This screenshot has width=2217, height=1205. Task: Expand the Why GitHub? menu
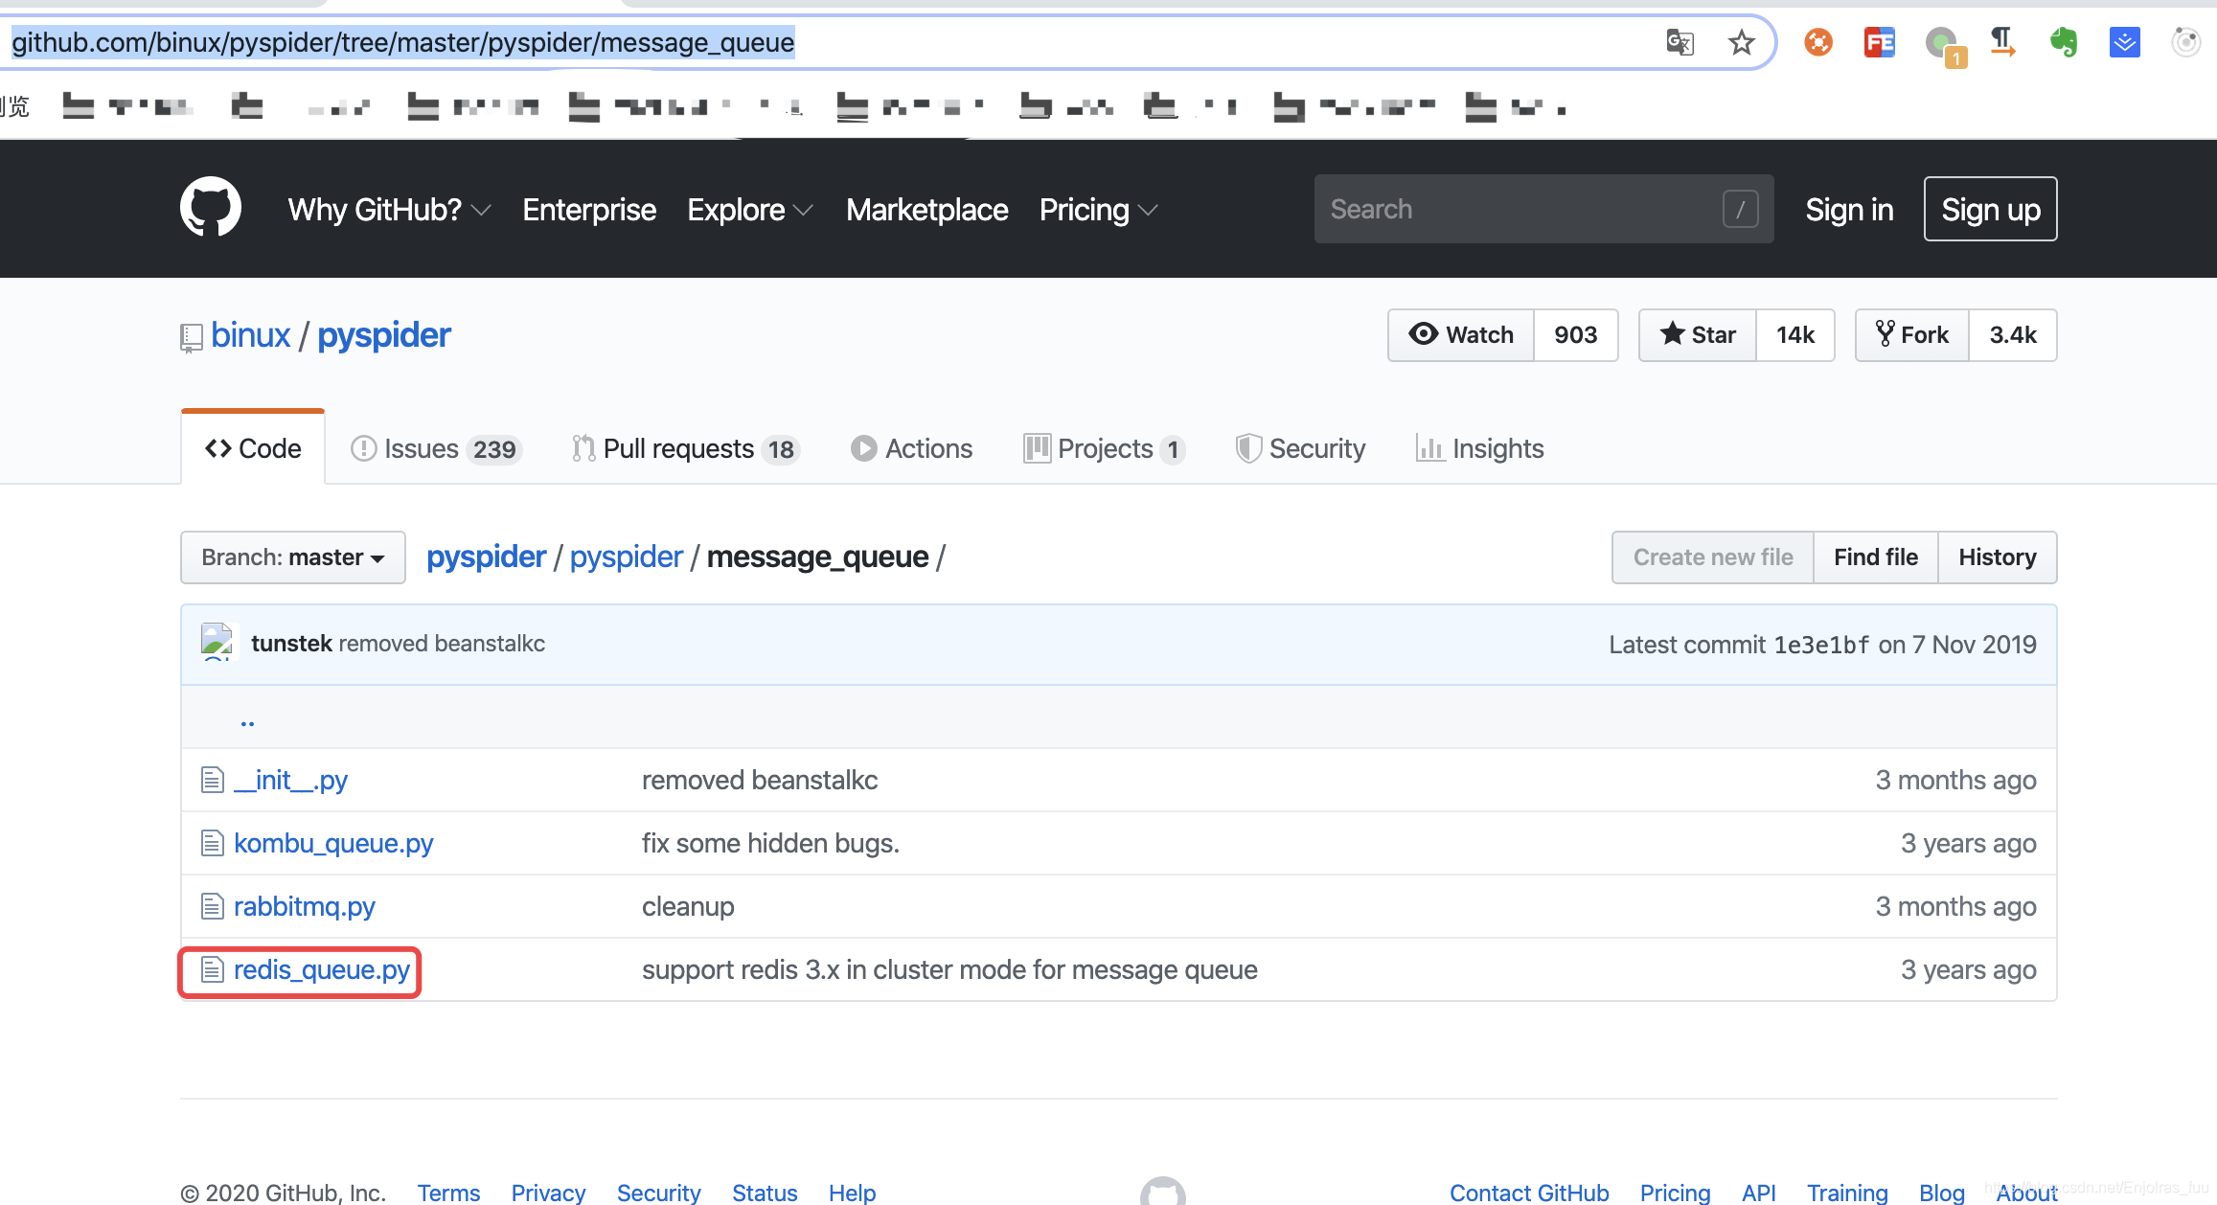click(389, 209)
